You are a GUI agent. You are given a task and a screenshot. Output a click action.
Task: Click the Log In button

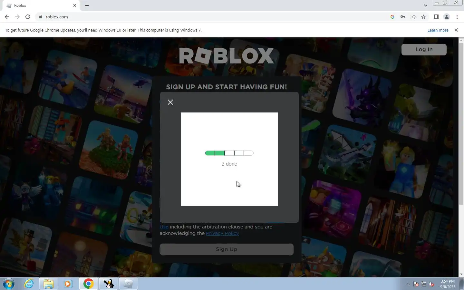pos(424,50)
